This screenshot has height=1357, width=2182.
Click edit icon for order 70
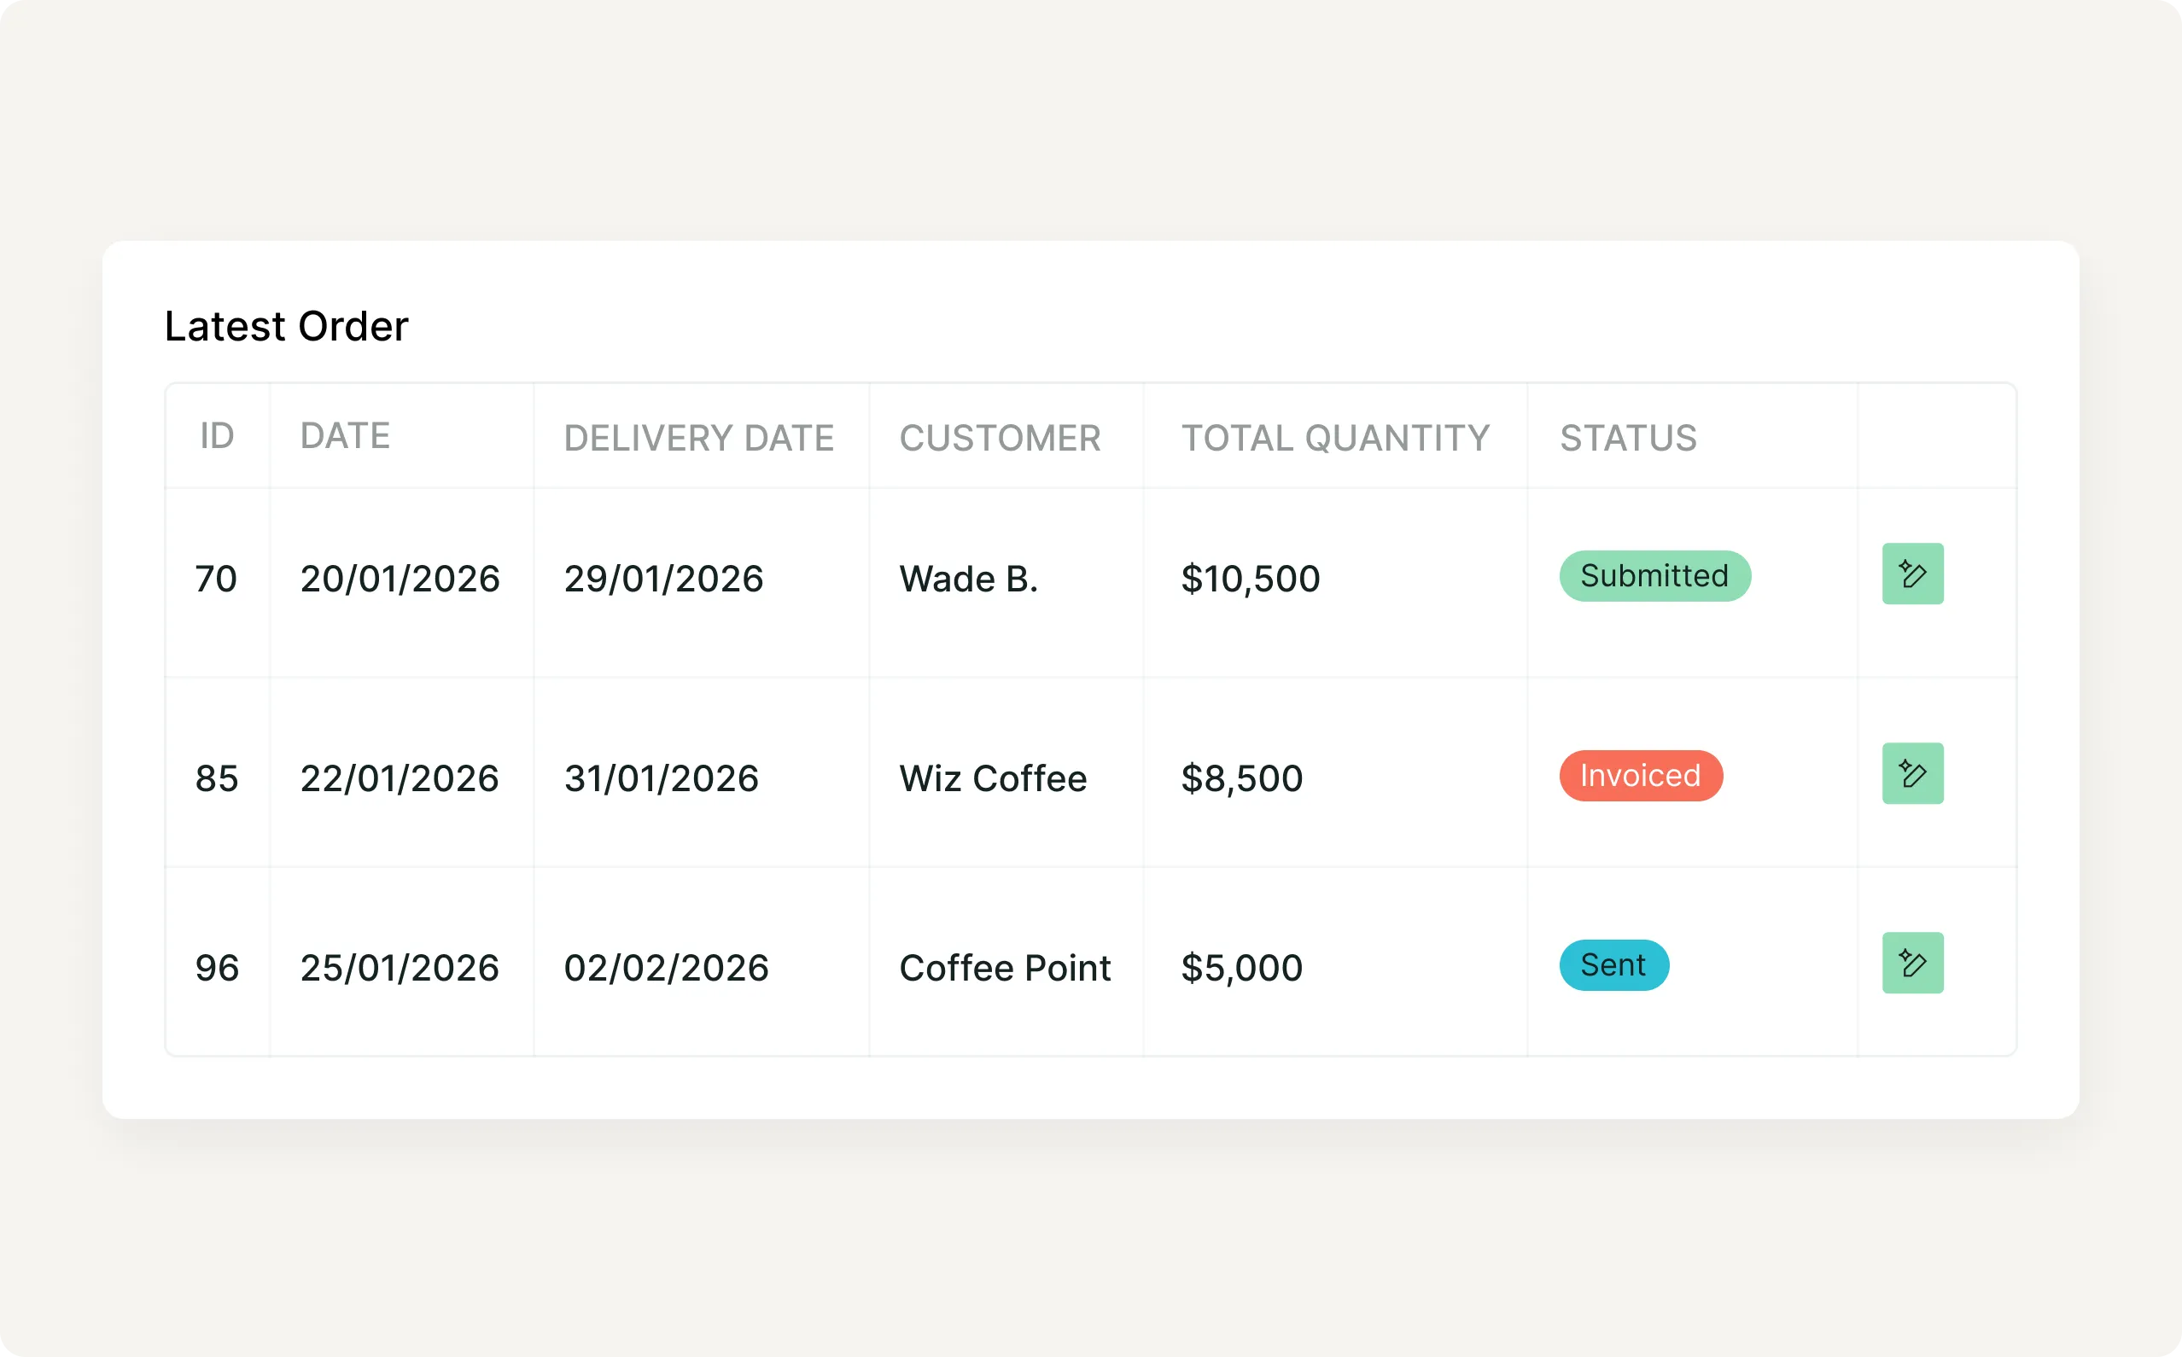pyautogui.click(x=1912, y=574)
